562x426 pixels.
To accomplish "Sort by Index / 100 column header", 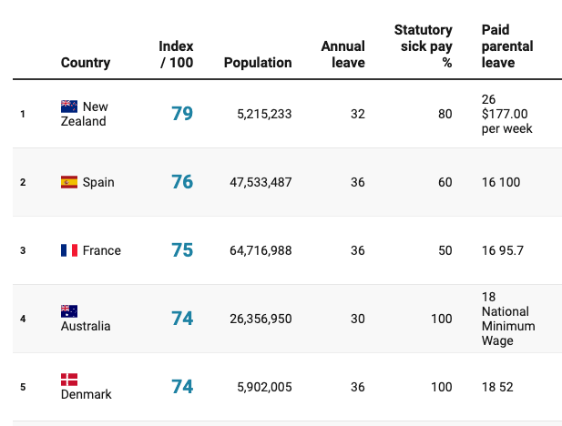I will click(x=176, y=55).
